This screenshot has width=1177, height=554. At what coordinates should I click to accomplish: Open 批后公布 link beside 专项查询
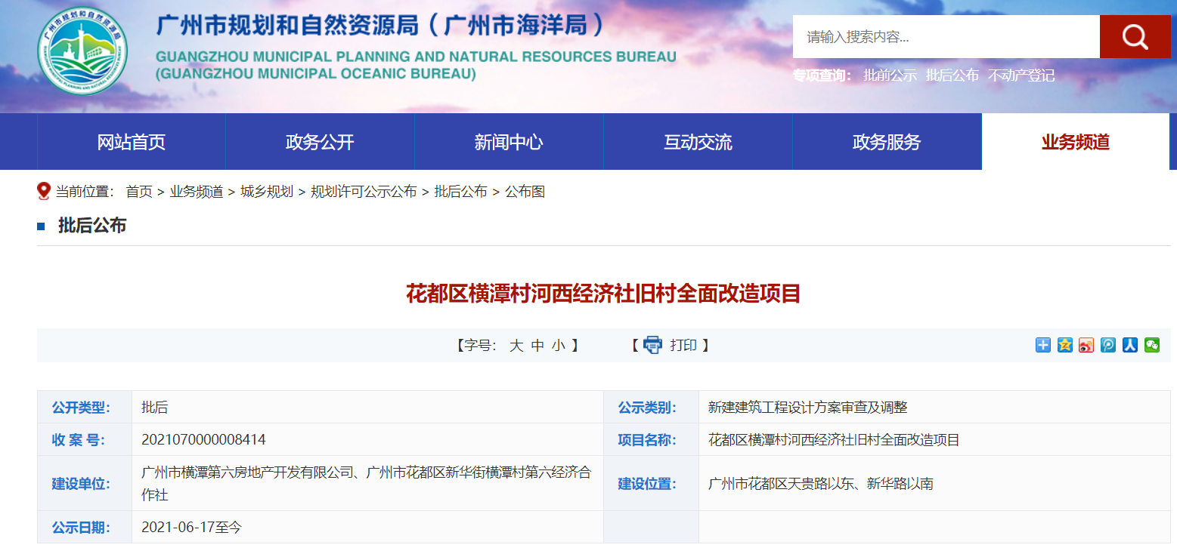coord(952,75)
